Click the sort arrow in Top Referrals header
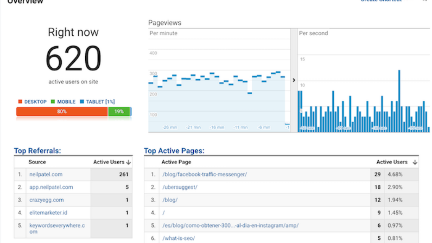This screenshot has width=432, height=243. [x=129, y=162]
